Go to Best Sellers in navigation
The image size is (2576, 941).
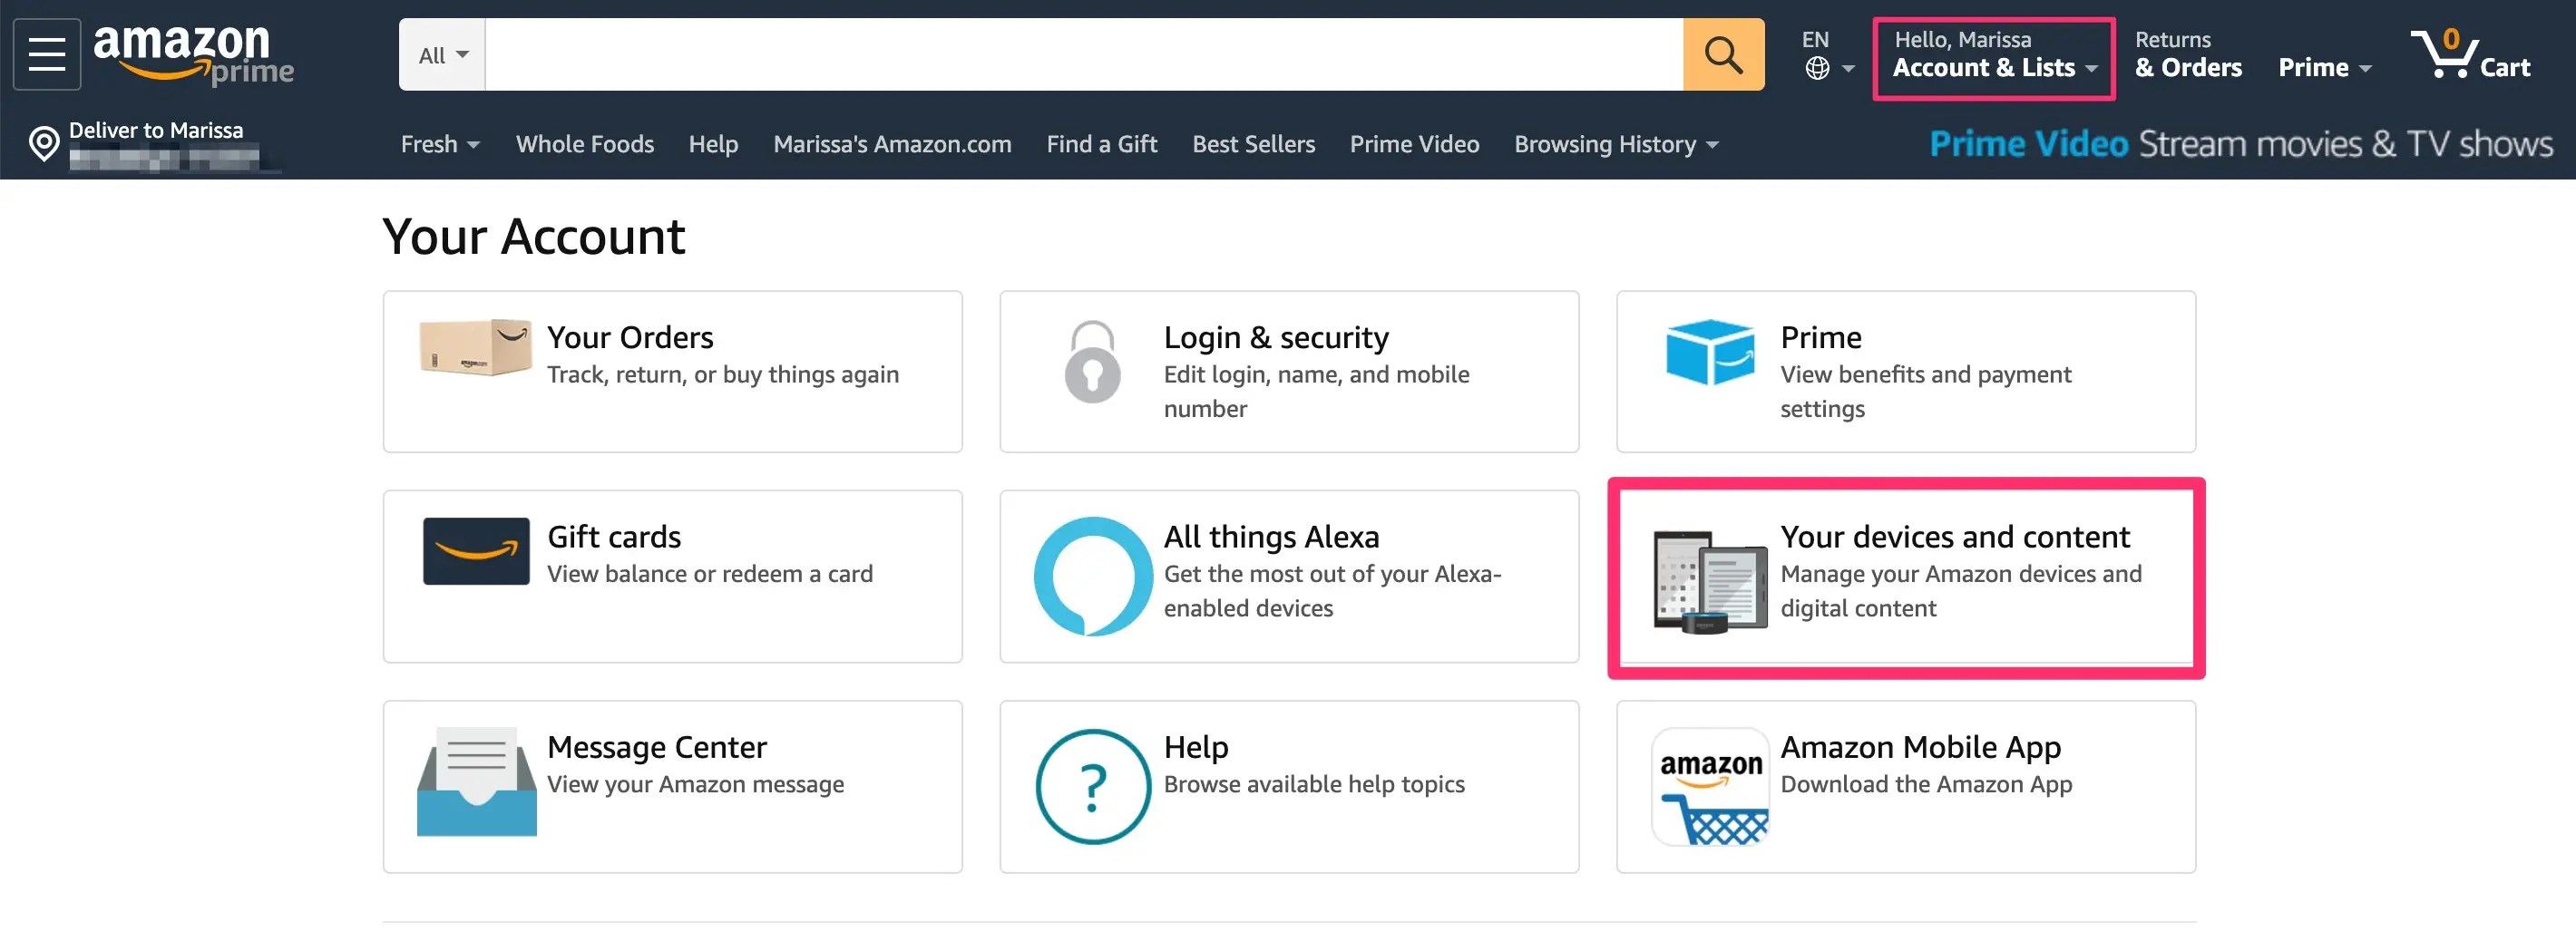[1253, 144]
